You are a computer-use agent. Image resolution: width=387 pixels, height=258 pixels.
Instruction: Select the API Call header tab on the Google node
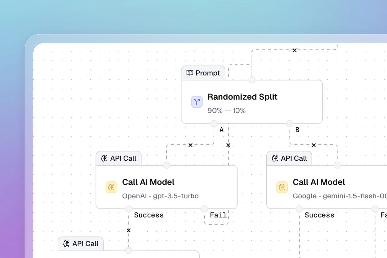pos(289,158)
